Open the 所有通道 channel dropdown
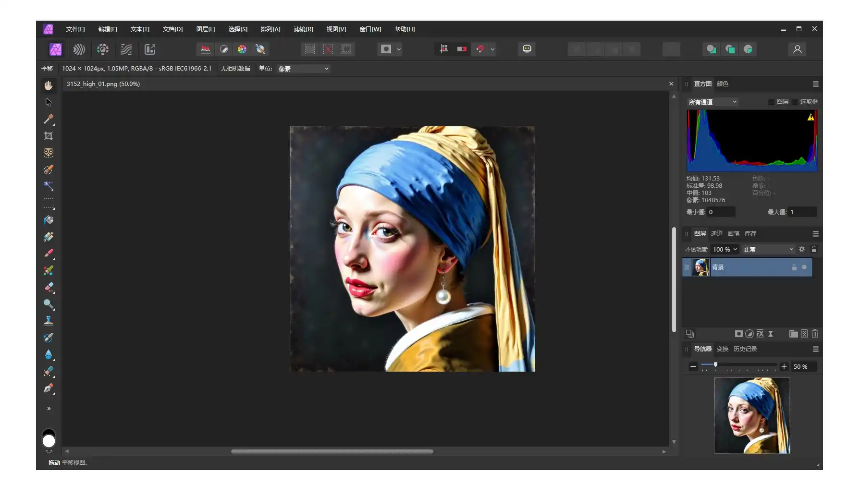Image resolution: width=860 pixels, height=496 pixels. point(713,102)
